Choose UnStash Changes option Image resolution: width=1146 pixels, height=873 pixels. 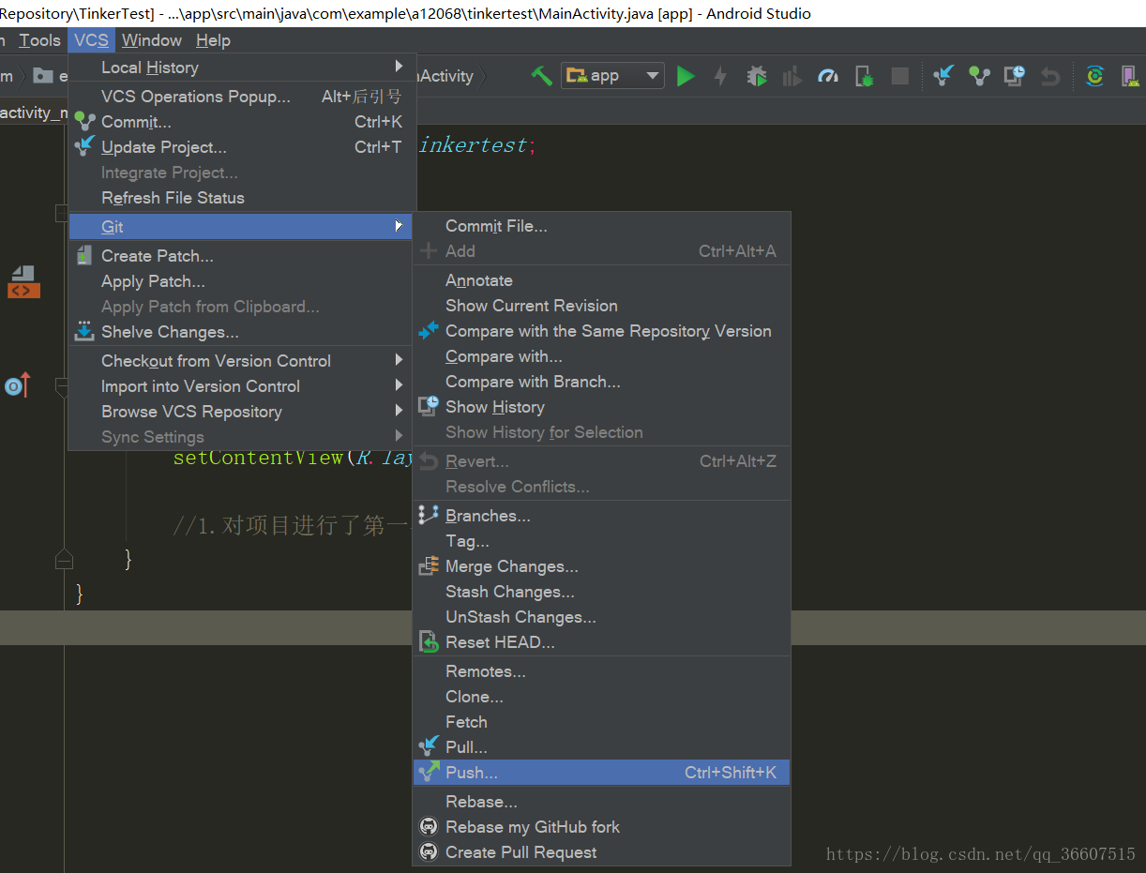tap(602, 617)
